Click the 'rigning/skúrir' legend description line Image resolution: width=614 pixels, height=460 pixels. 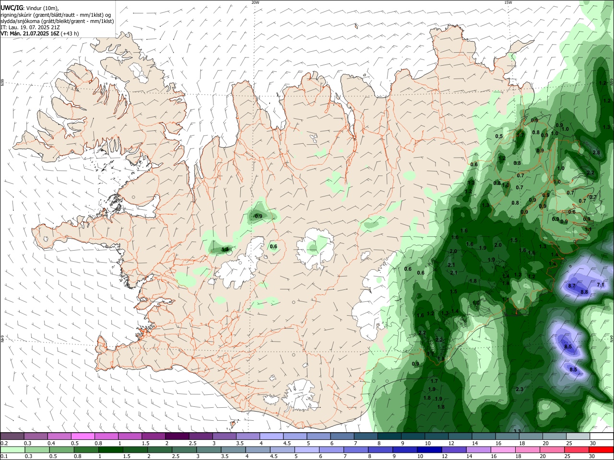[x=56, y=15]
